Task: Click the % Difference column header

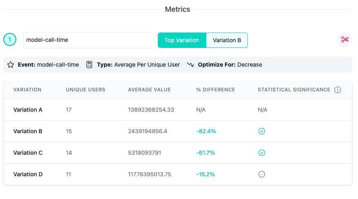Action: coord(215,90)
